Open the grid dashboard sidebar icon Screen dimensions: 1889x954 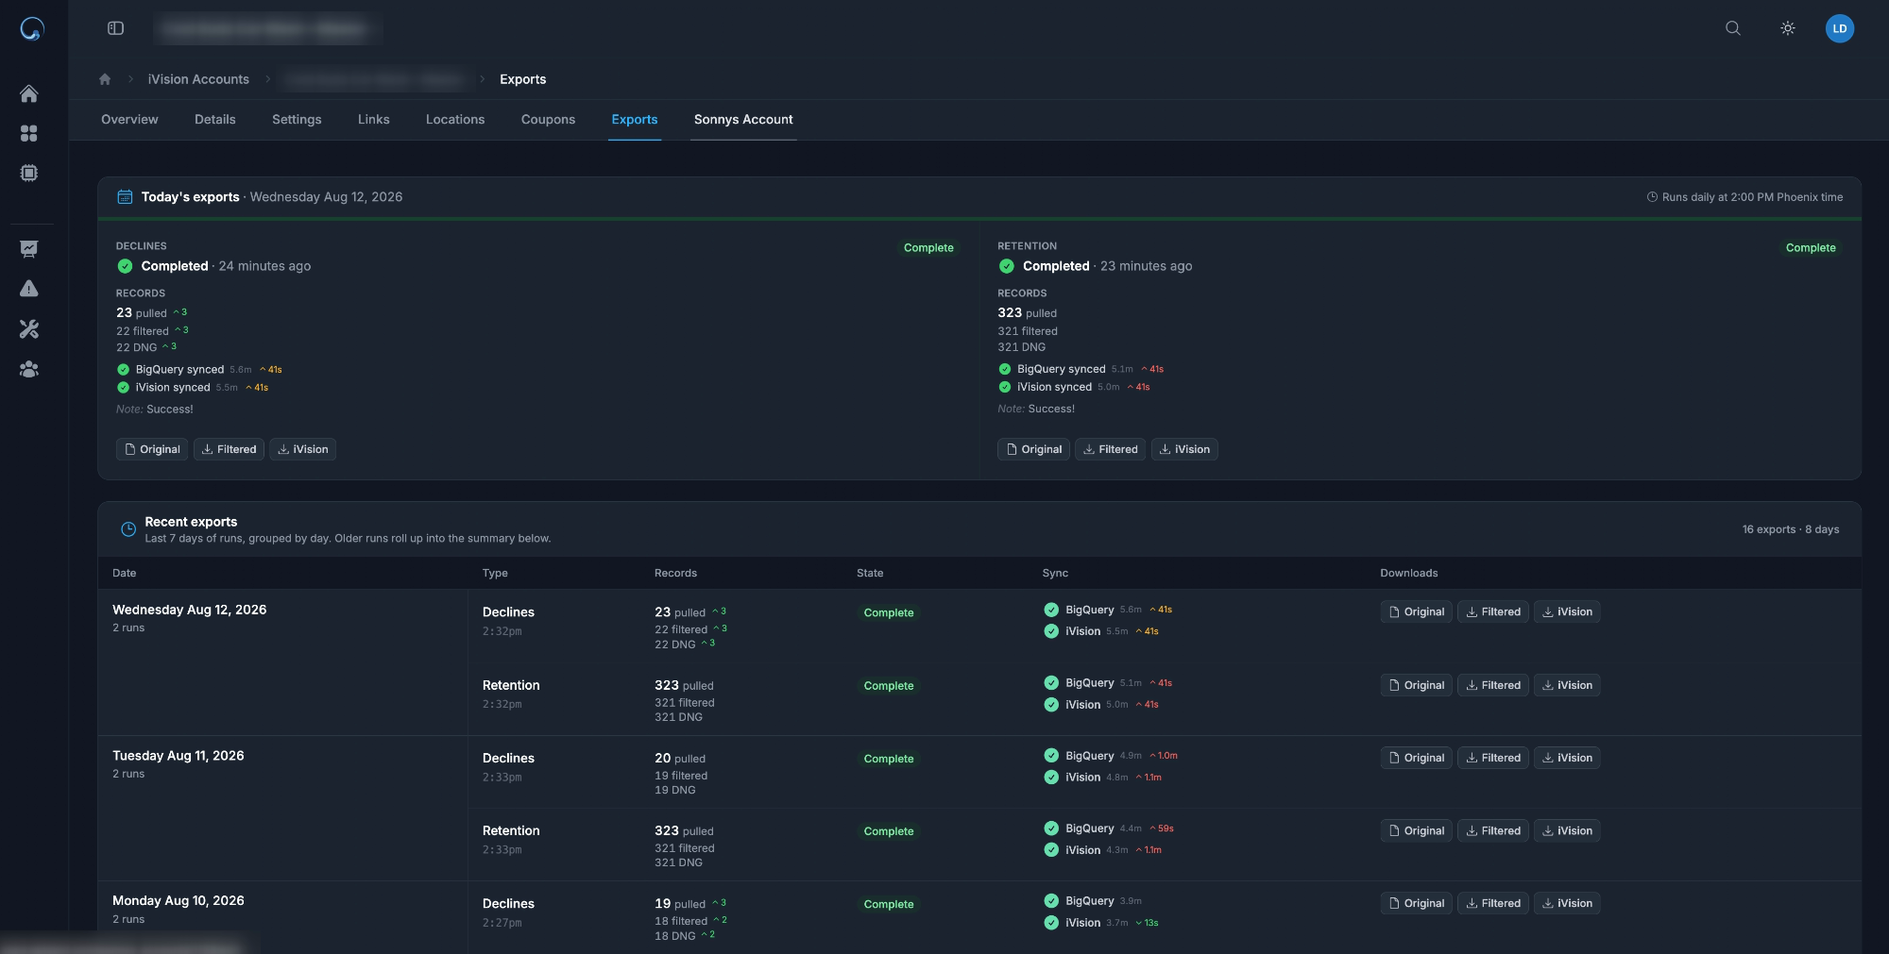tap(29, 133)
